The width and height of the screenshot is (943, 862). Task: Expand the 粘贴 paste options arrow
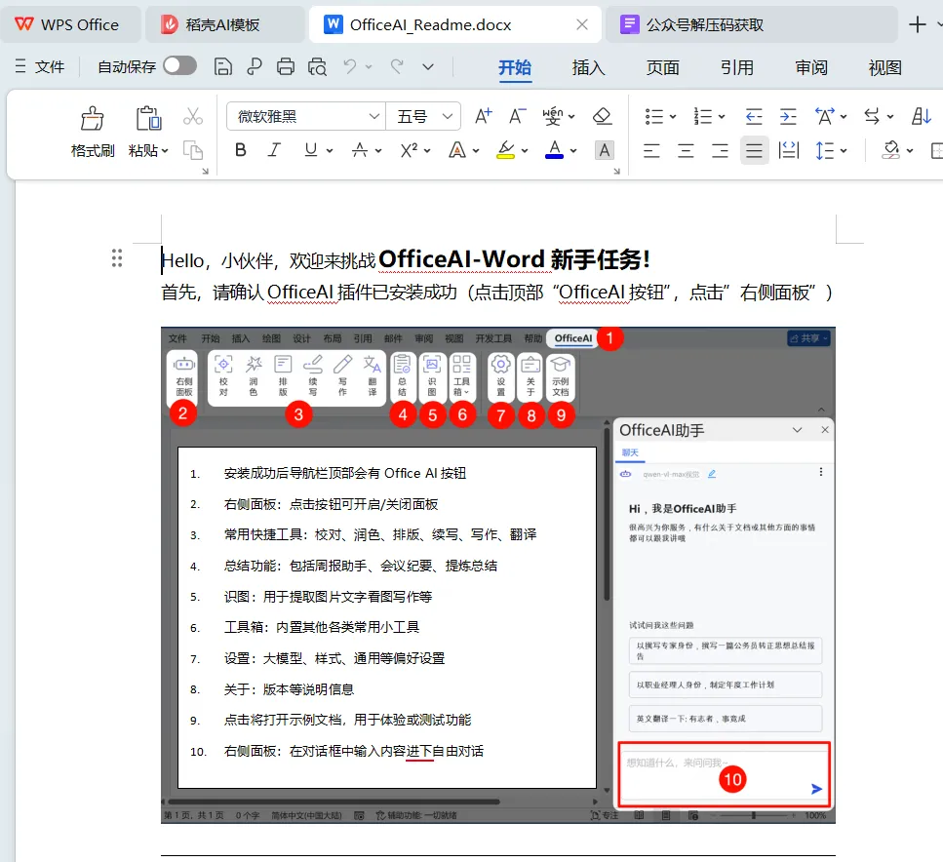165,150
